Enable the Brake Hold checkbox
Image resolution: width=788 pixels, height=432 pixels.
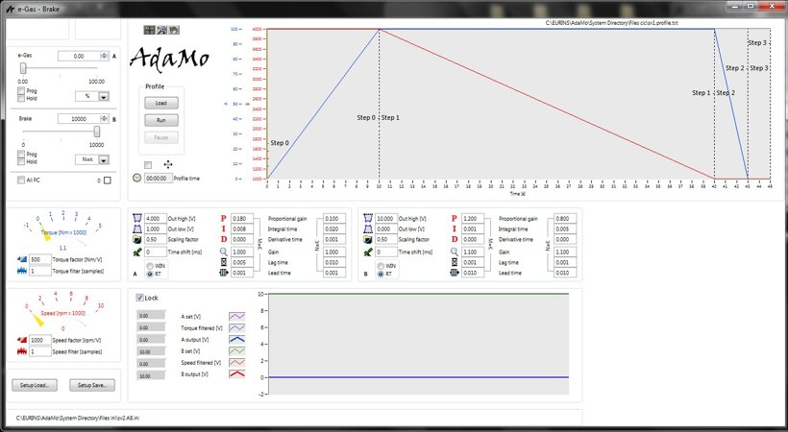(22, 160)
